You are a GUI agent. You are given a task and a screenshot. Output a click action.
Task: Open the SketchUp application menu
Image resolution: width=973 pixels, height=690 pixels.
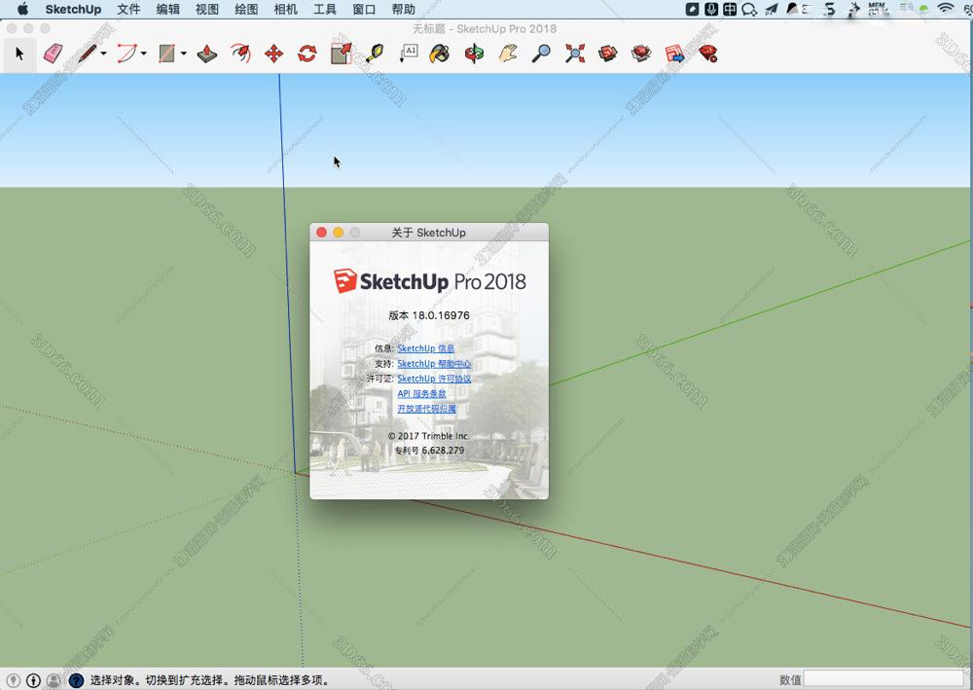point(73,10)
